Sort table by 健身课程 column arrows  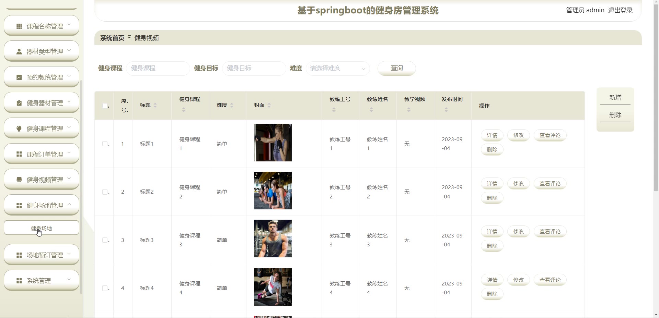tap(184, 110)
